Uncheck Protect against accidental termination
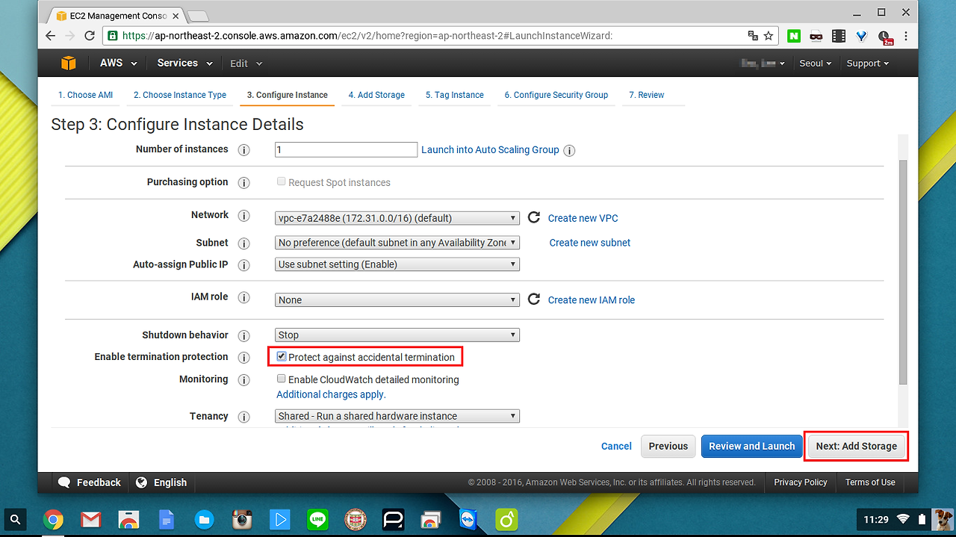 (x=282, y=357)
